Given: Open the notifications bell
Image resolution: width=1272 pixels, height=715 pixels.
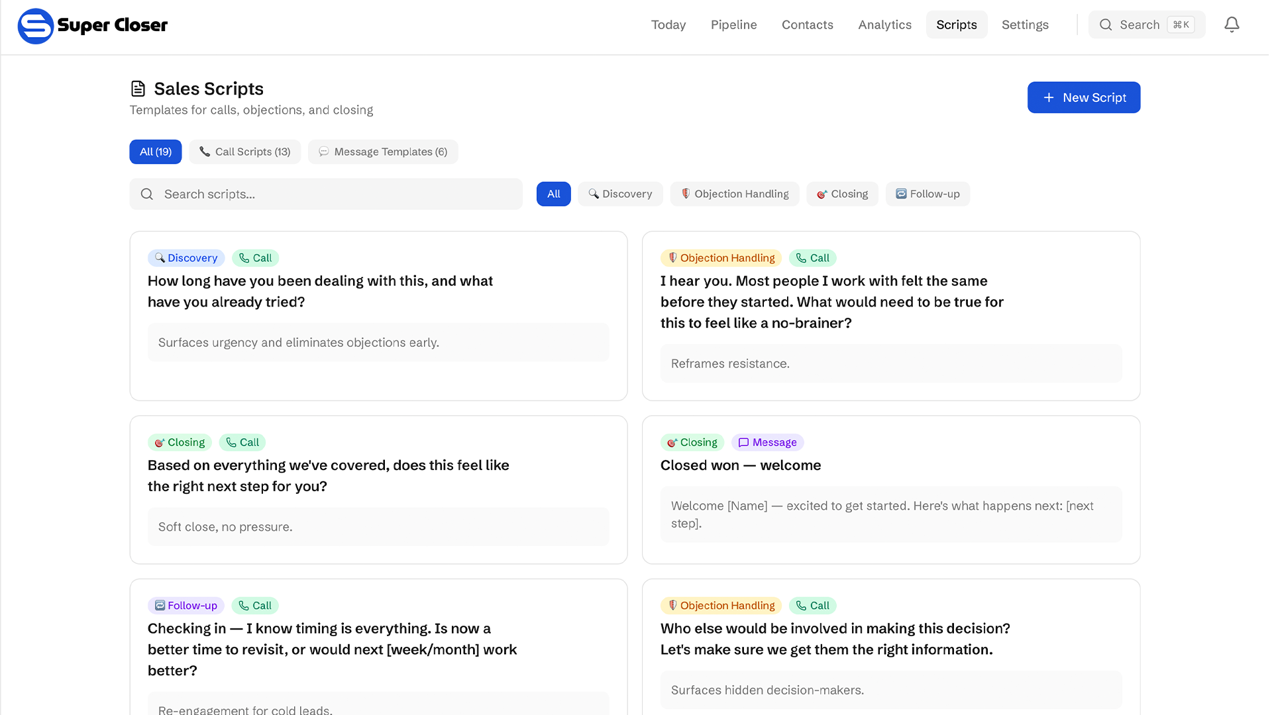Looking at the screenshot, I should [1232, 25].
